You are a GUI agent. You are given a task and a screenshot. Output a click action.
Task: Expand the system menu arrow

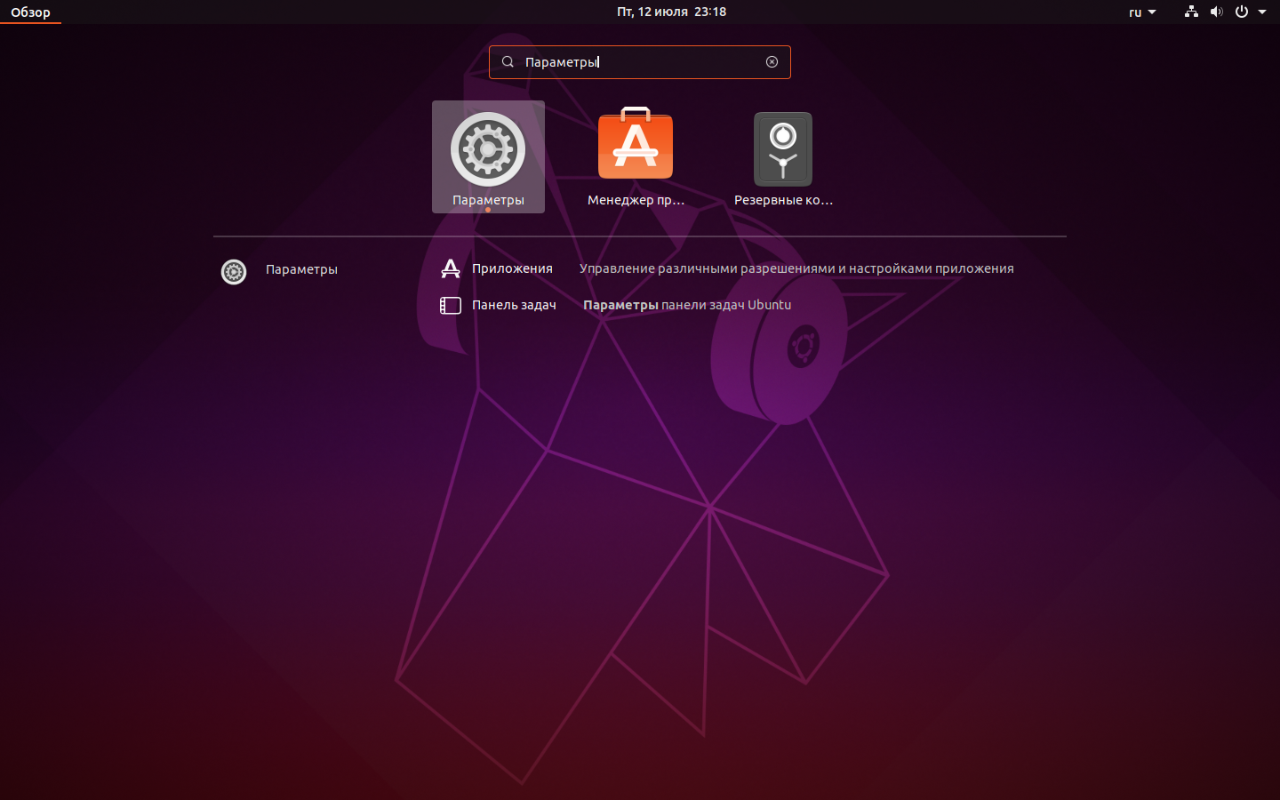pyautogui.click(x=1262, y=12)
